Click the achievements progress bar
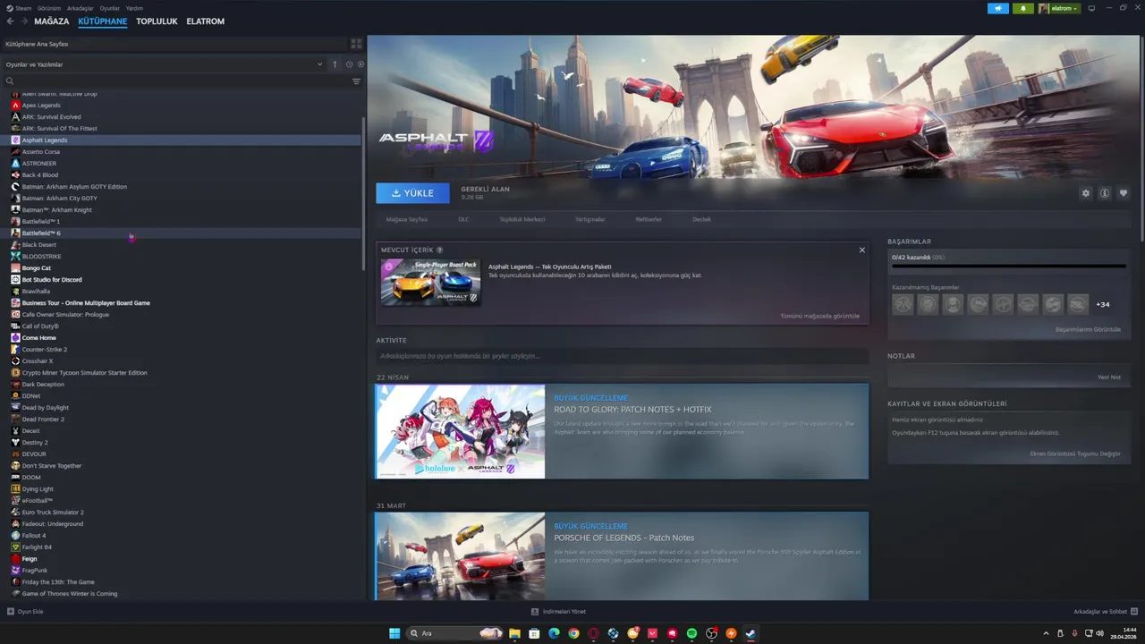The height and width of the screenshot is (644, 1145). coord(1008,266)
